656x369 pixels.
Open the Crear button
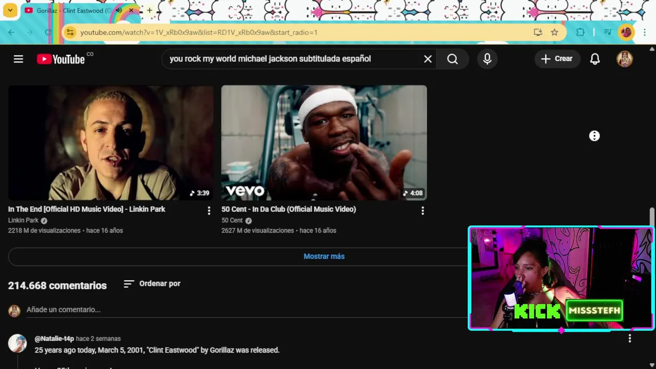point(557,59)
